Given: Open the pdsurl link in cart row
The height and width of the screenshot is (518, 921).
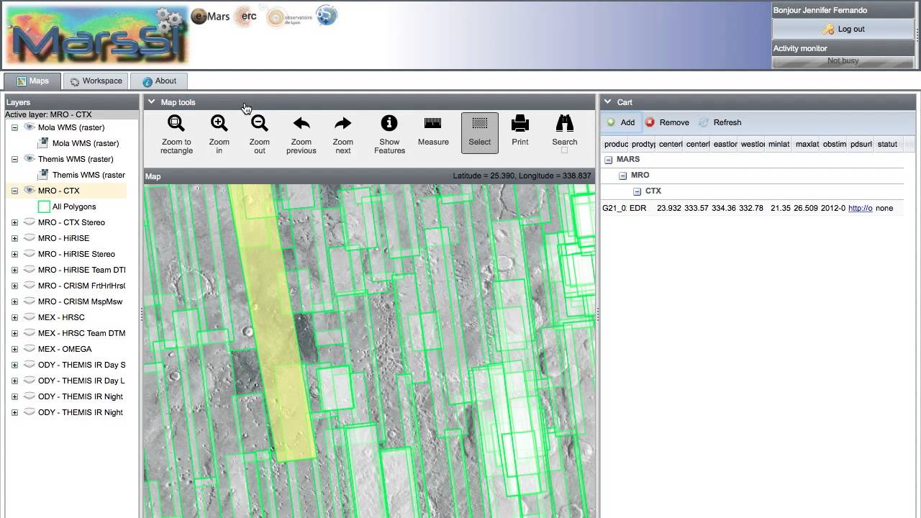Looking at the screenshot, I should tap(860, 208).
